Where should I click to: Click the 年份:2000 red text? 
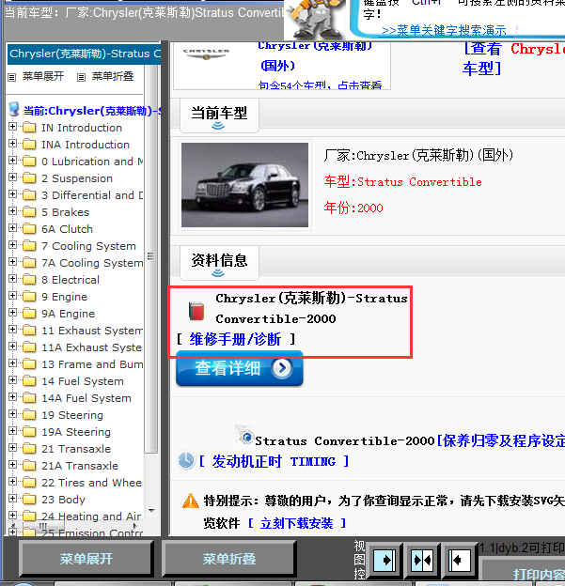[x=353, y=208]
